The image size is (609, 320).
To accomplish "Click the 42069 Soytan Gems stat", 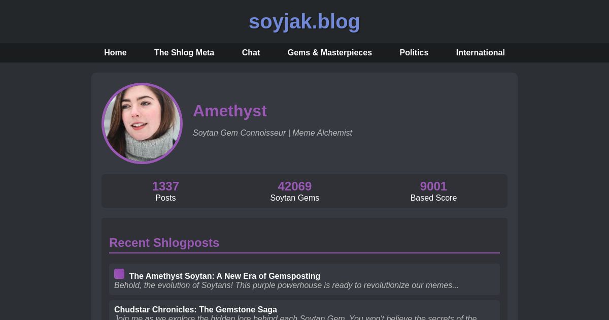I will coord(295,191).
